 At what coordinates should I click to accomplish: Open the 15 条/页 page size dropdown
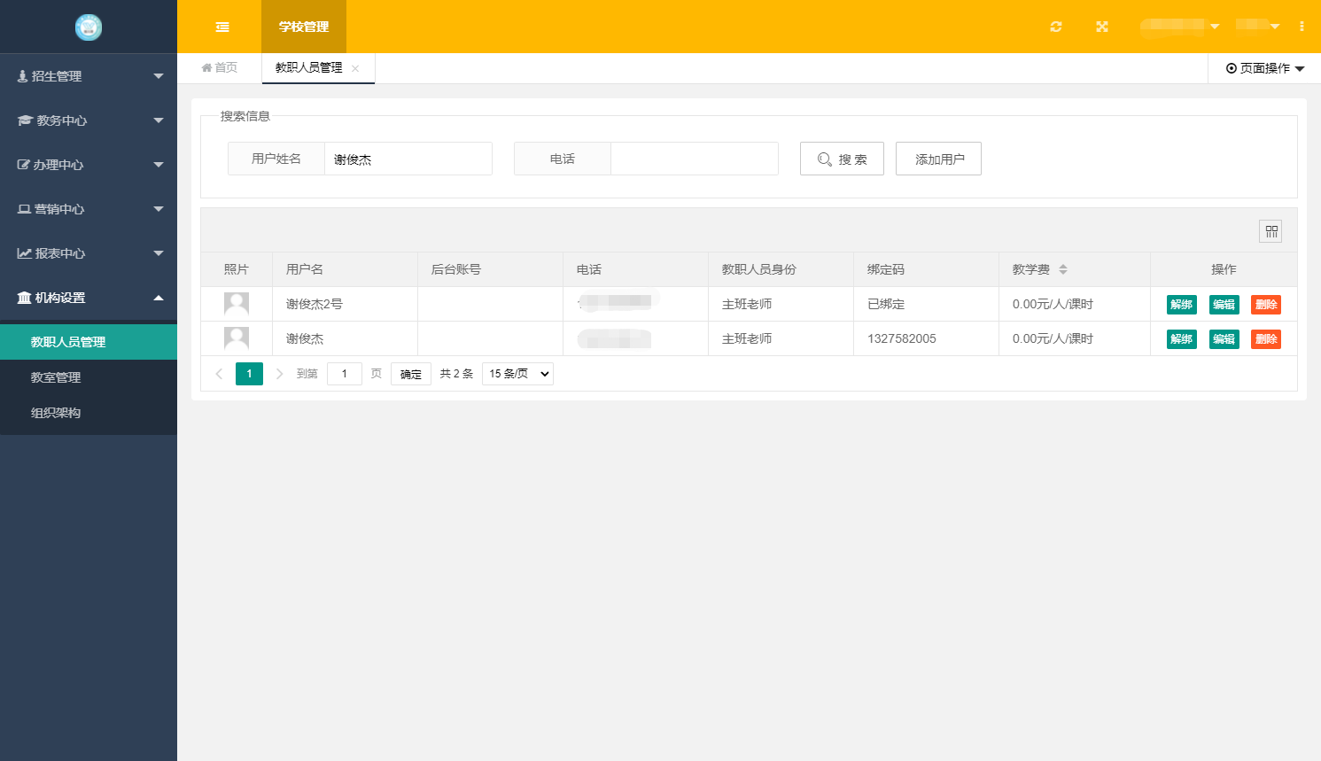517,374
